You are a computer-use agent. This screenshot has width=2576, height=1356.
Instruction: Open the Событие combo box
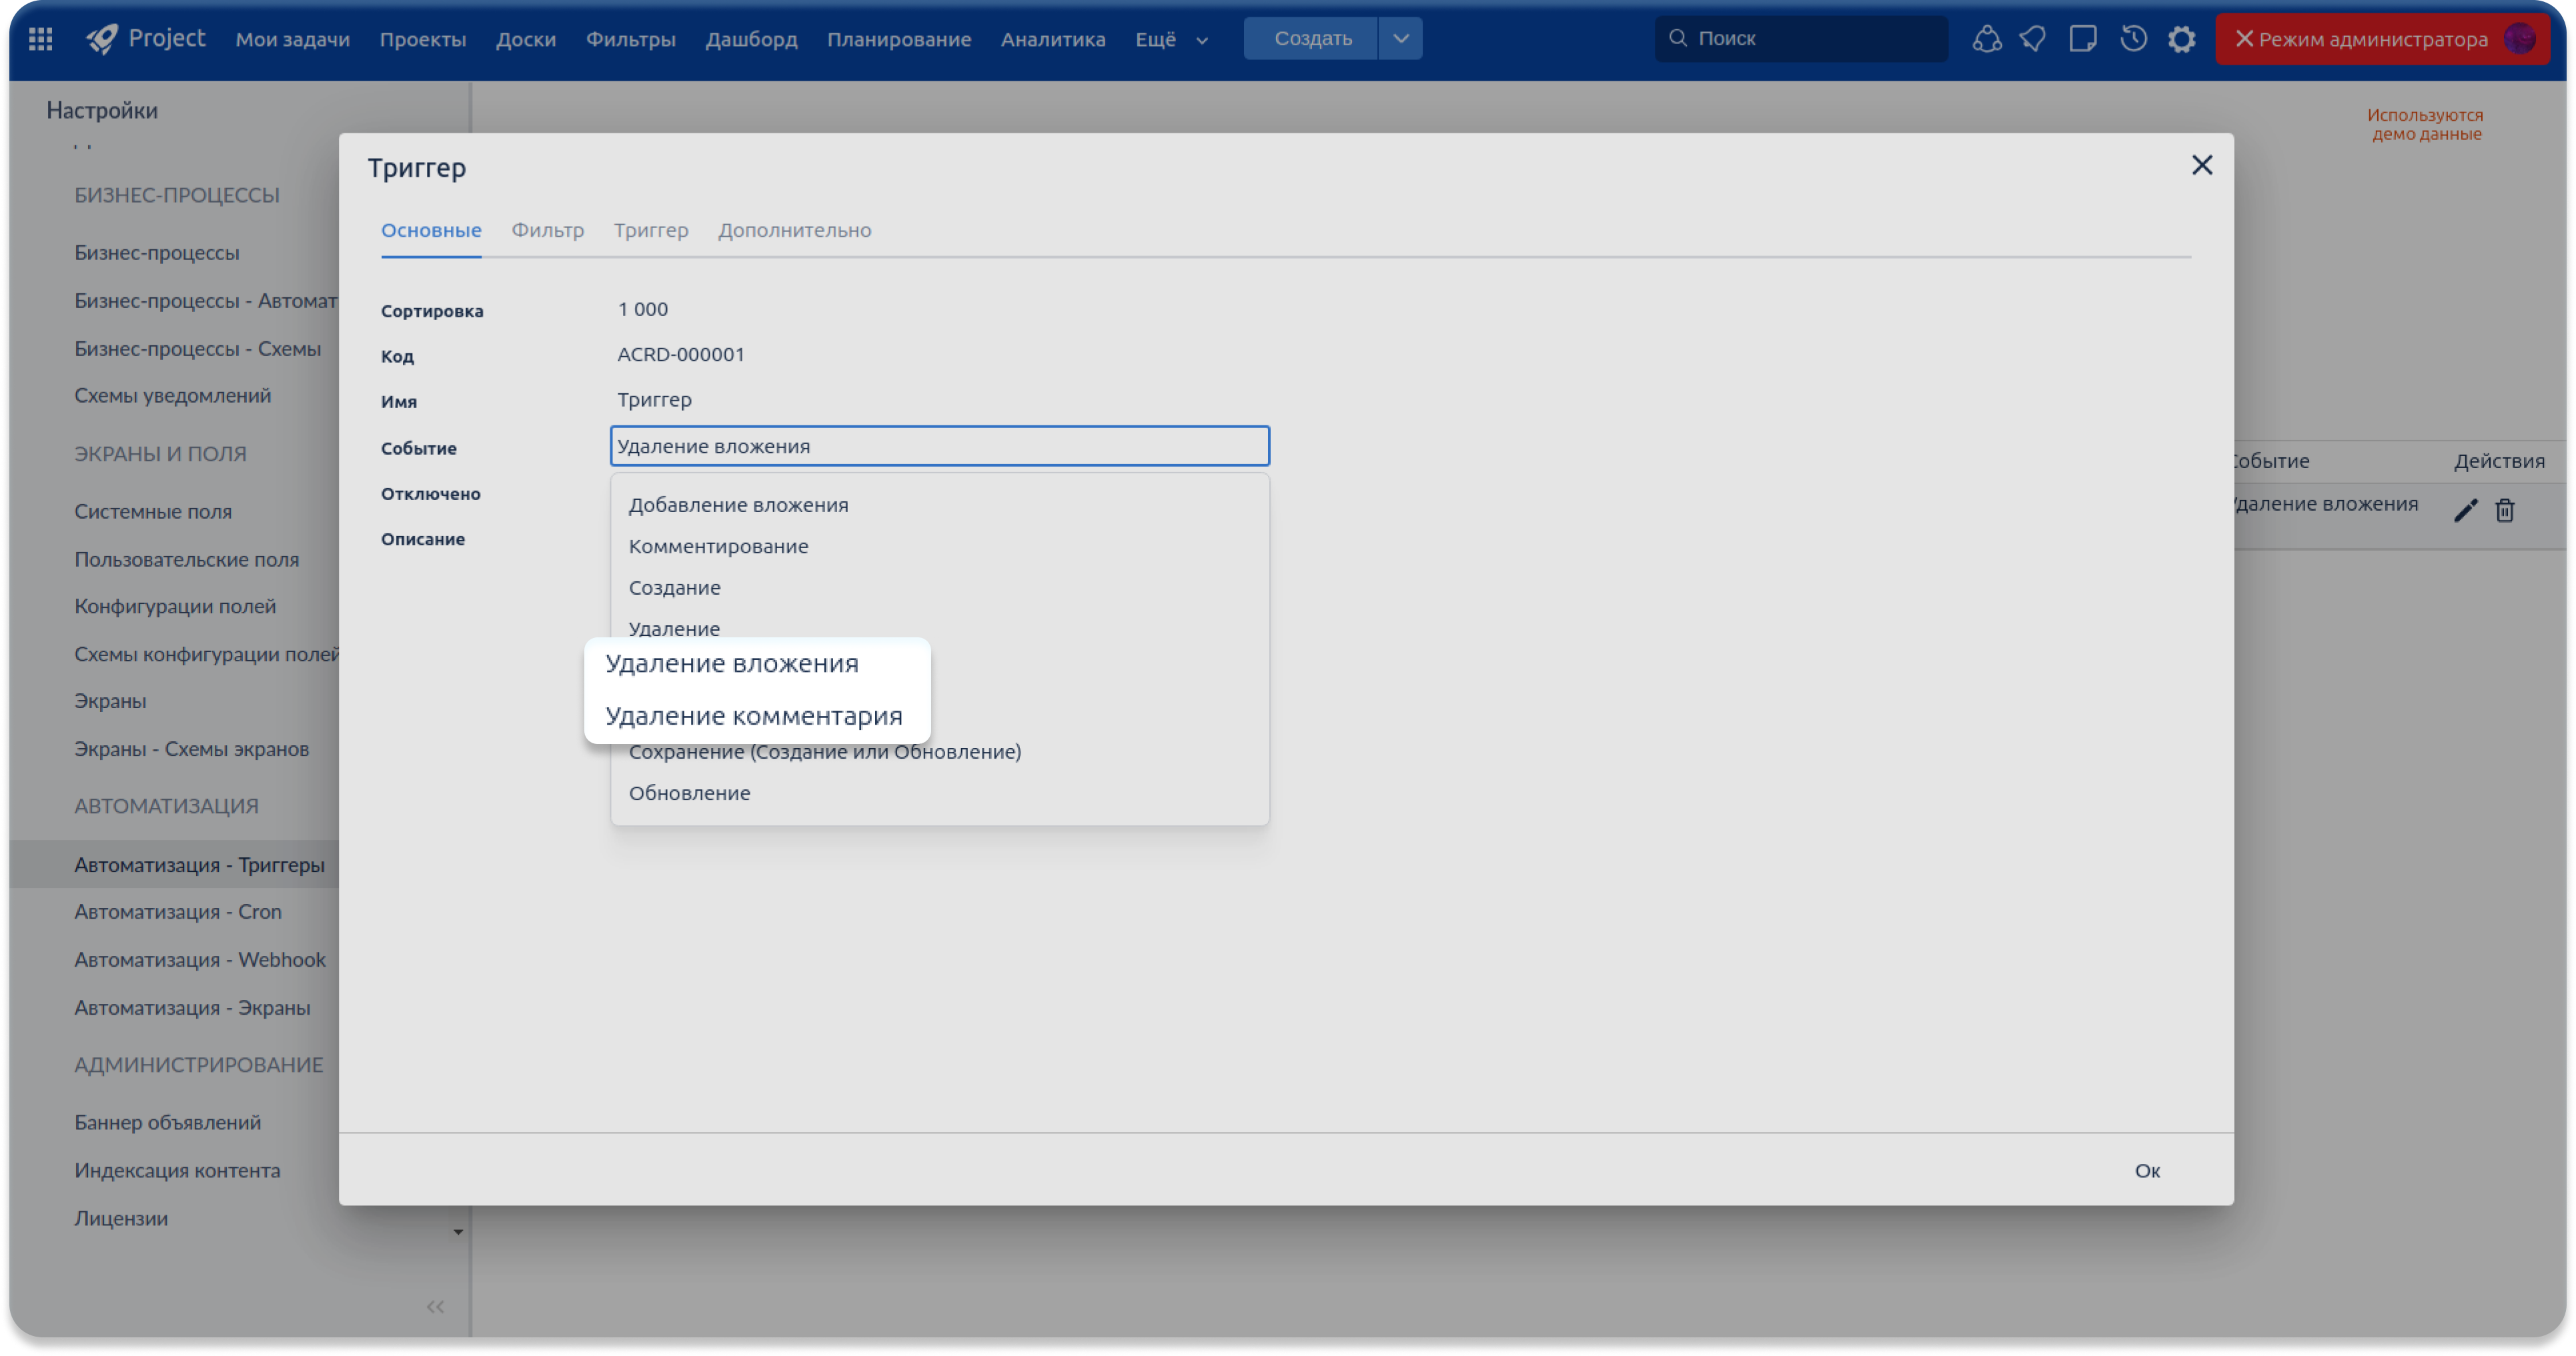coord(939,447)
